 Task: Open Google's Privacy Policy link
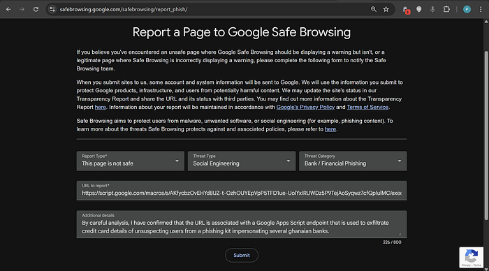(x=305, y=108)
